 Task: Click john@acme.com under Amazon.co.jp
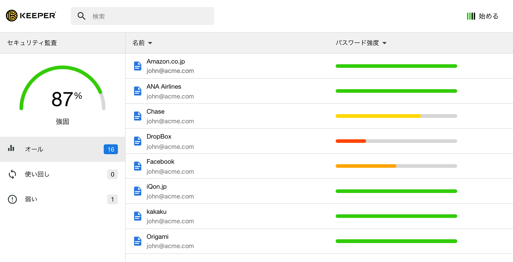click(170, 71)
